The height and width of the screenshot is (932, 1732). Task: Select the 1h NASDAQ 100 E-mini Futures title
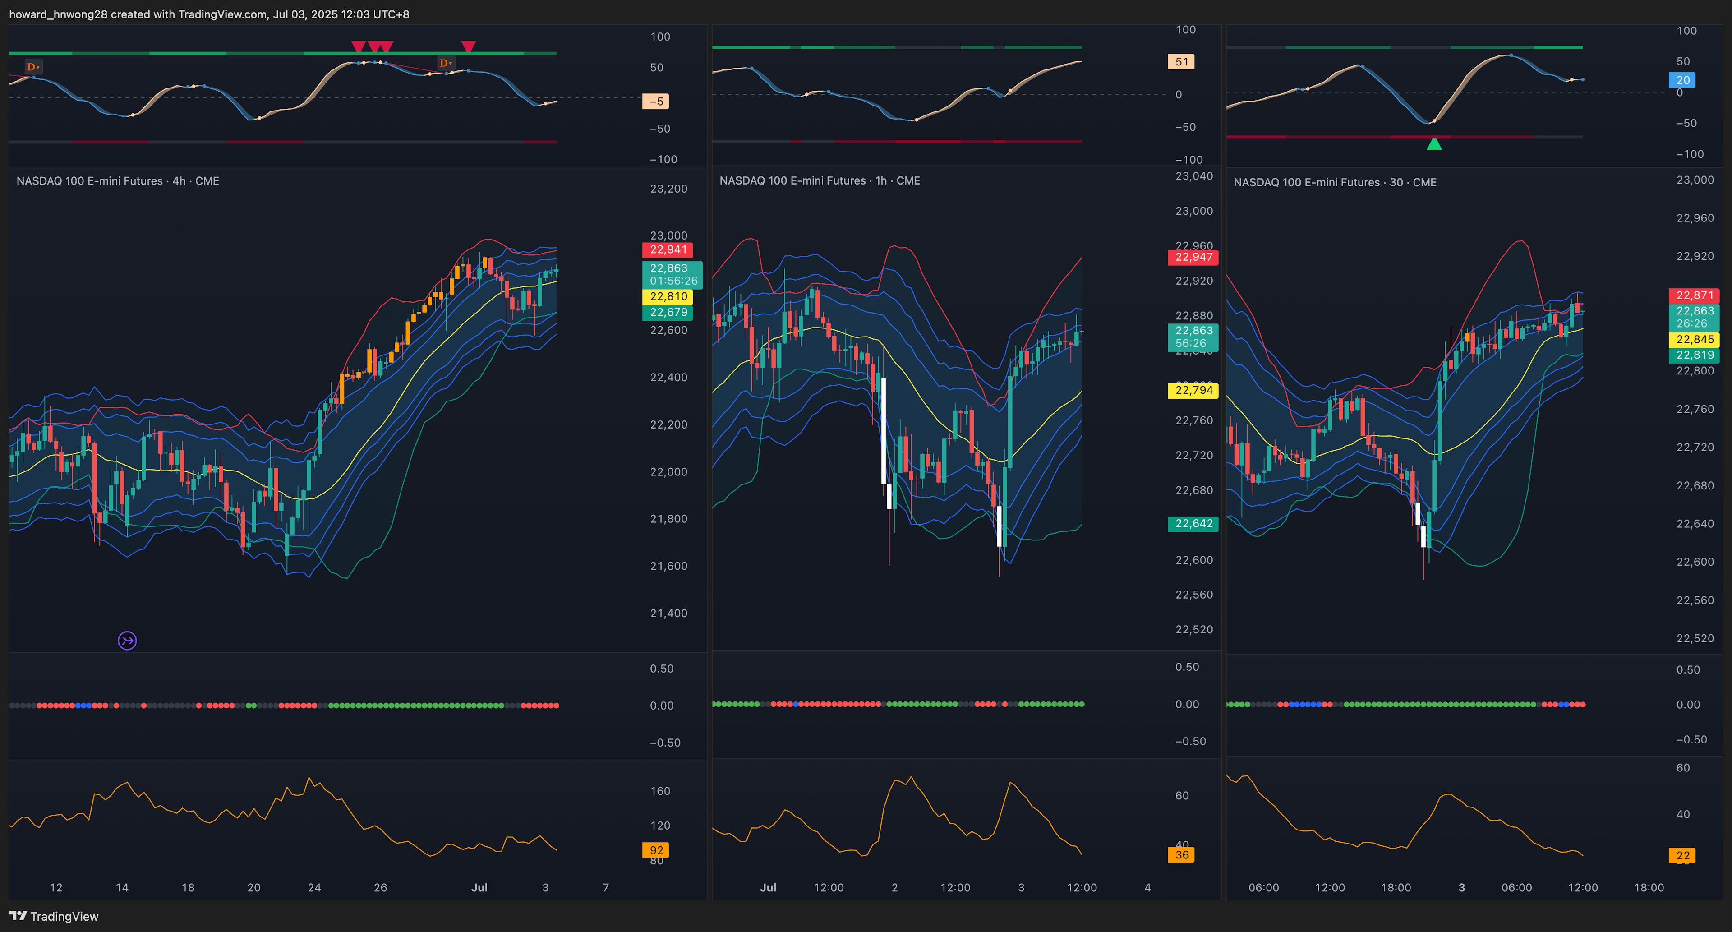[x=820, y=180]
